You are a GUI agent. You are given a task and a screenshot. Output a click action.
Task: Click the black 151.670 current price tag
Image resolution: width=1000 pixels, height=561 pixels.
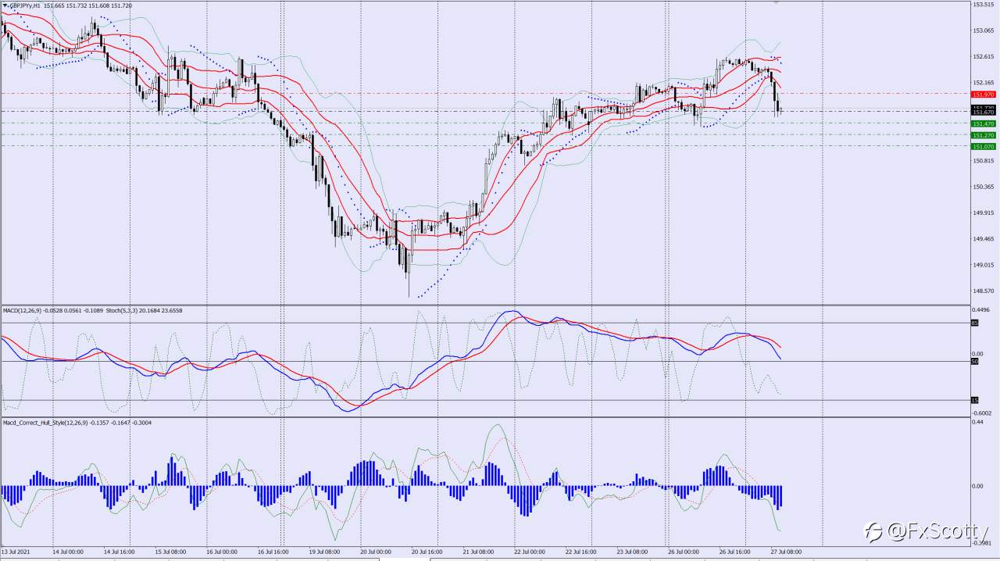click(983, 112)
